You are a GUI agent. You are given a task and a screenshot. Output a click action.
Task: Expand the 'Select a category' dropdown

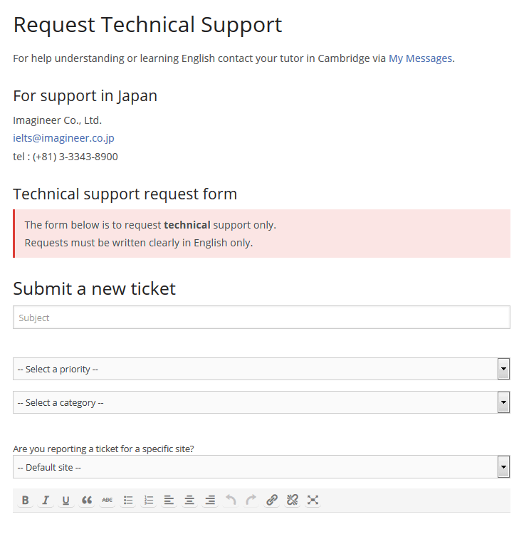click(x=261, y=402)
